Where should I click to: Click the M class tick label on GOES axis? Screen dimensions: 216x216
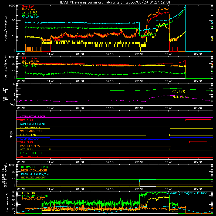pos(14,84)
